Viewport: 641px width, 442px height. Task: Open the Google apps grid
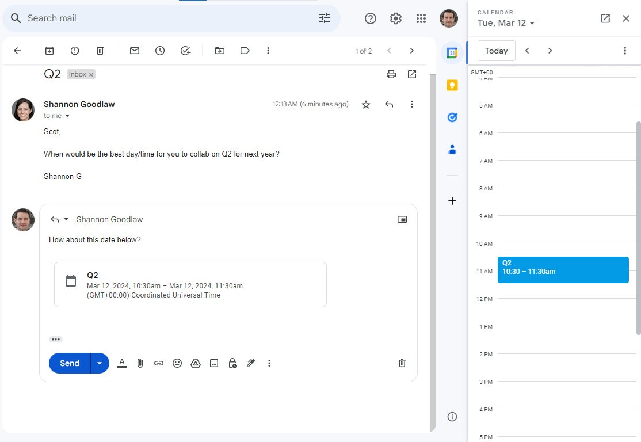421,18
